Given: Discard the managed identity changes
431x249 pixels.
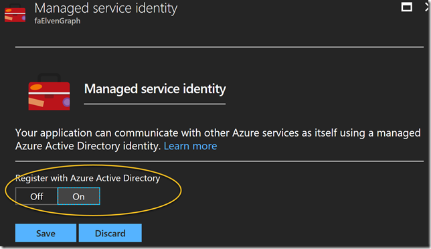Looking at the screenshot, I should pyautogui.click(x=110, y=233).
